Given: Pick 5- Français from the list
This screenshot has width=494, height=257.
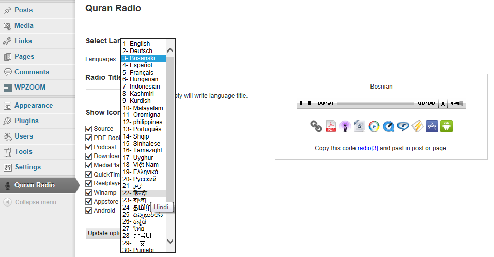Looking at the screenshot, I should coord(143,73).
